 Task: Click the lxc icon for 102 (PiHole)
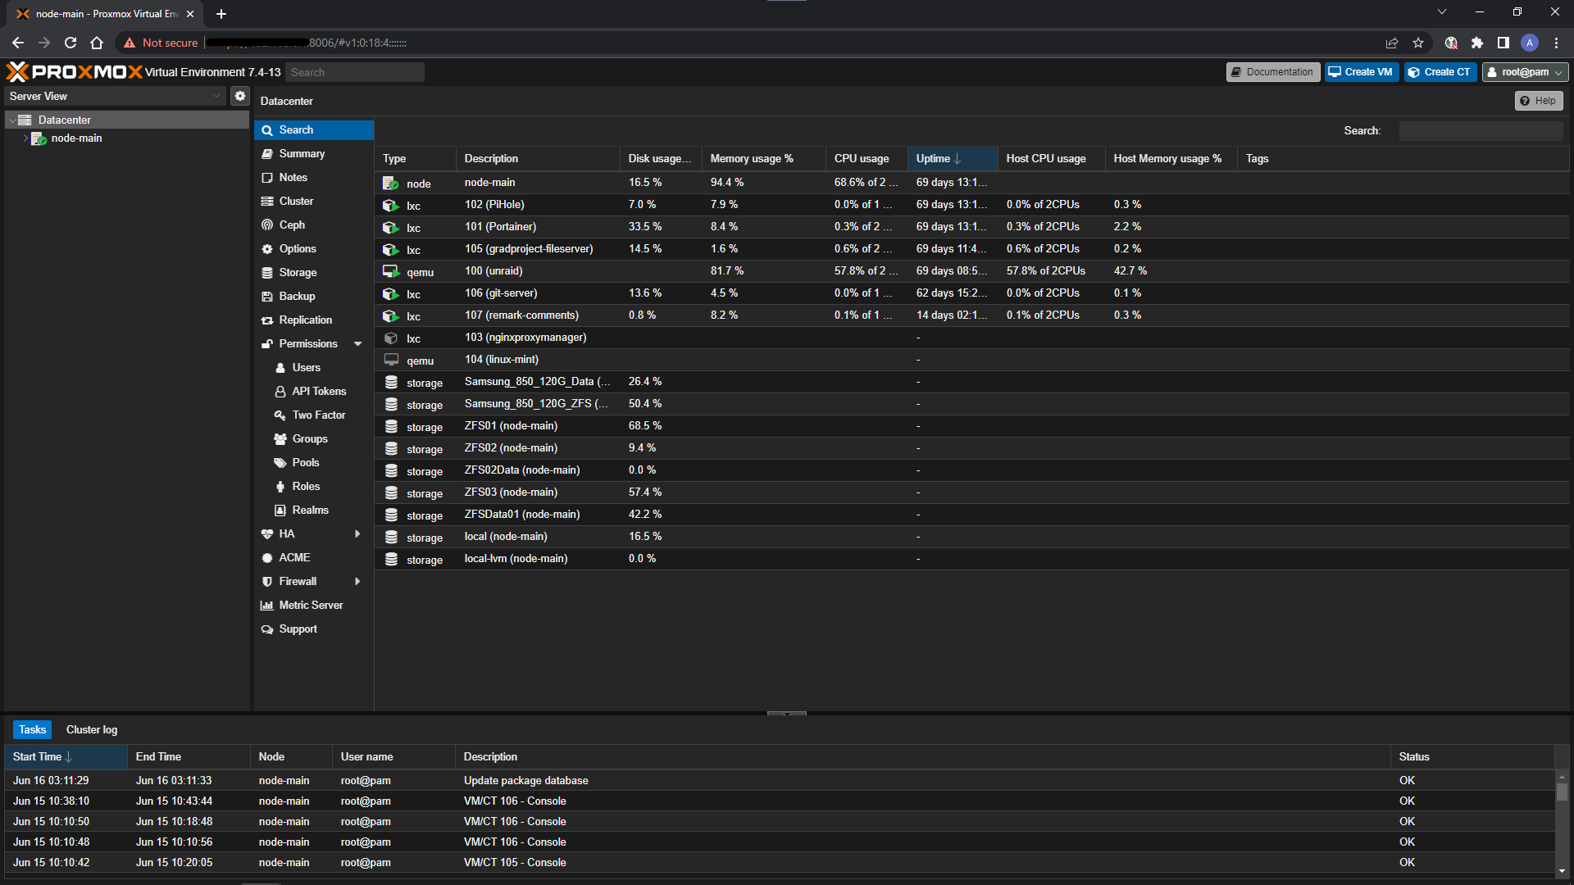pos(391,206)
